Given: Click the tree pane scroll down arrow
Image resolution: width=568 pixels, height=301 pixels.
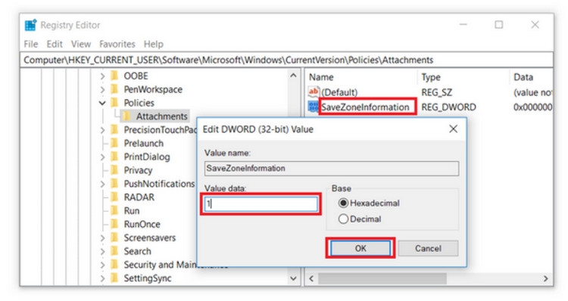Looking at the screenshot, I should pyautogui.click(x=293, y=278).
